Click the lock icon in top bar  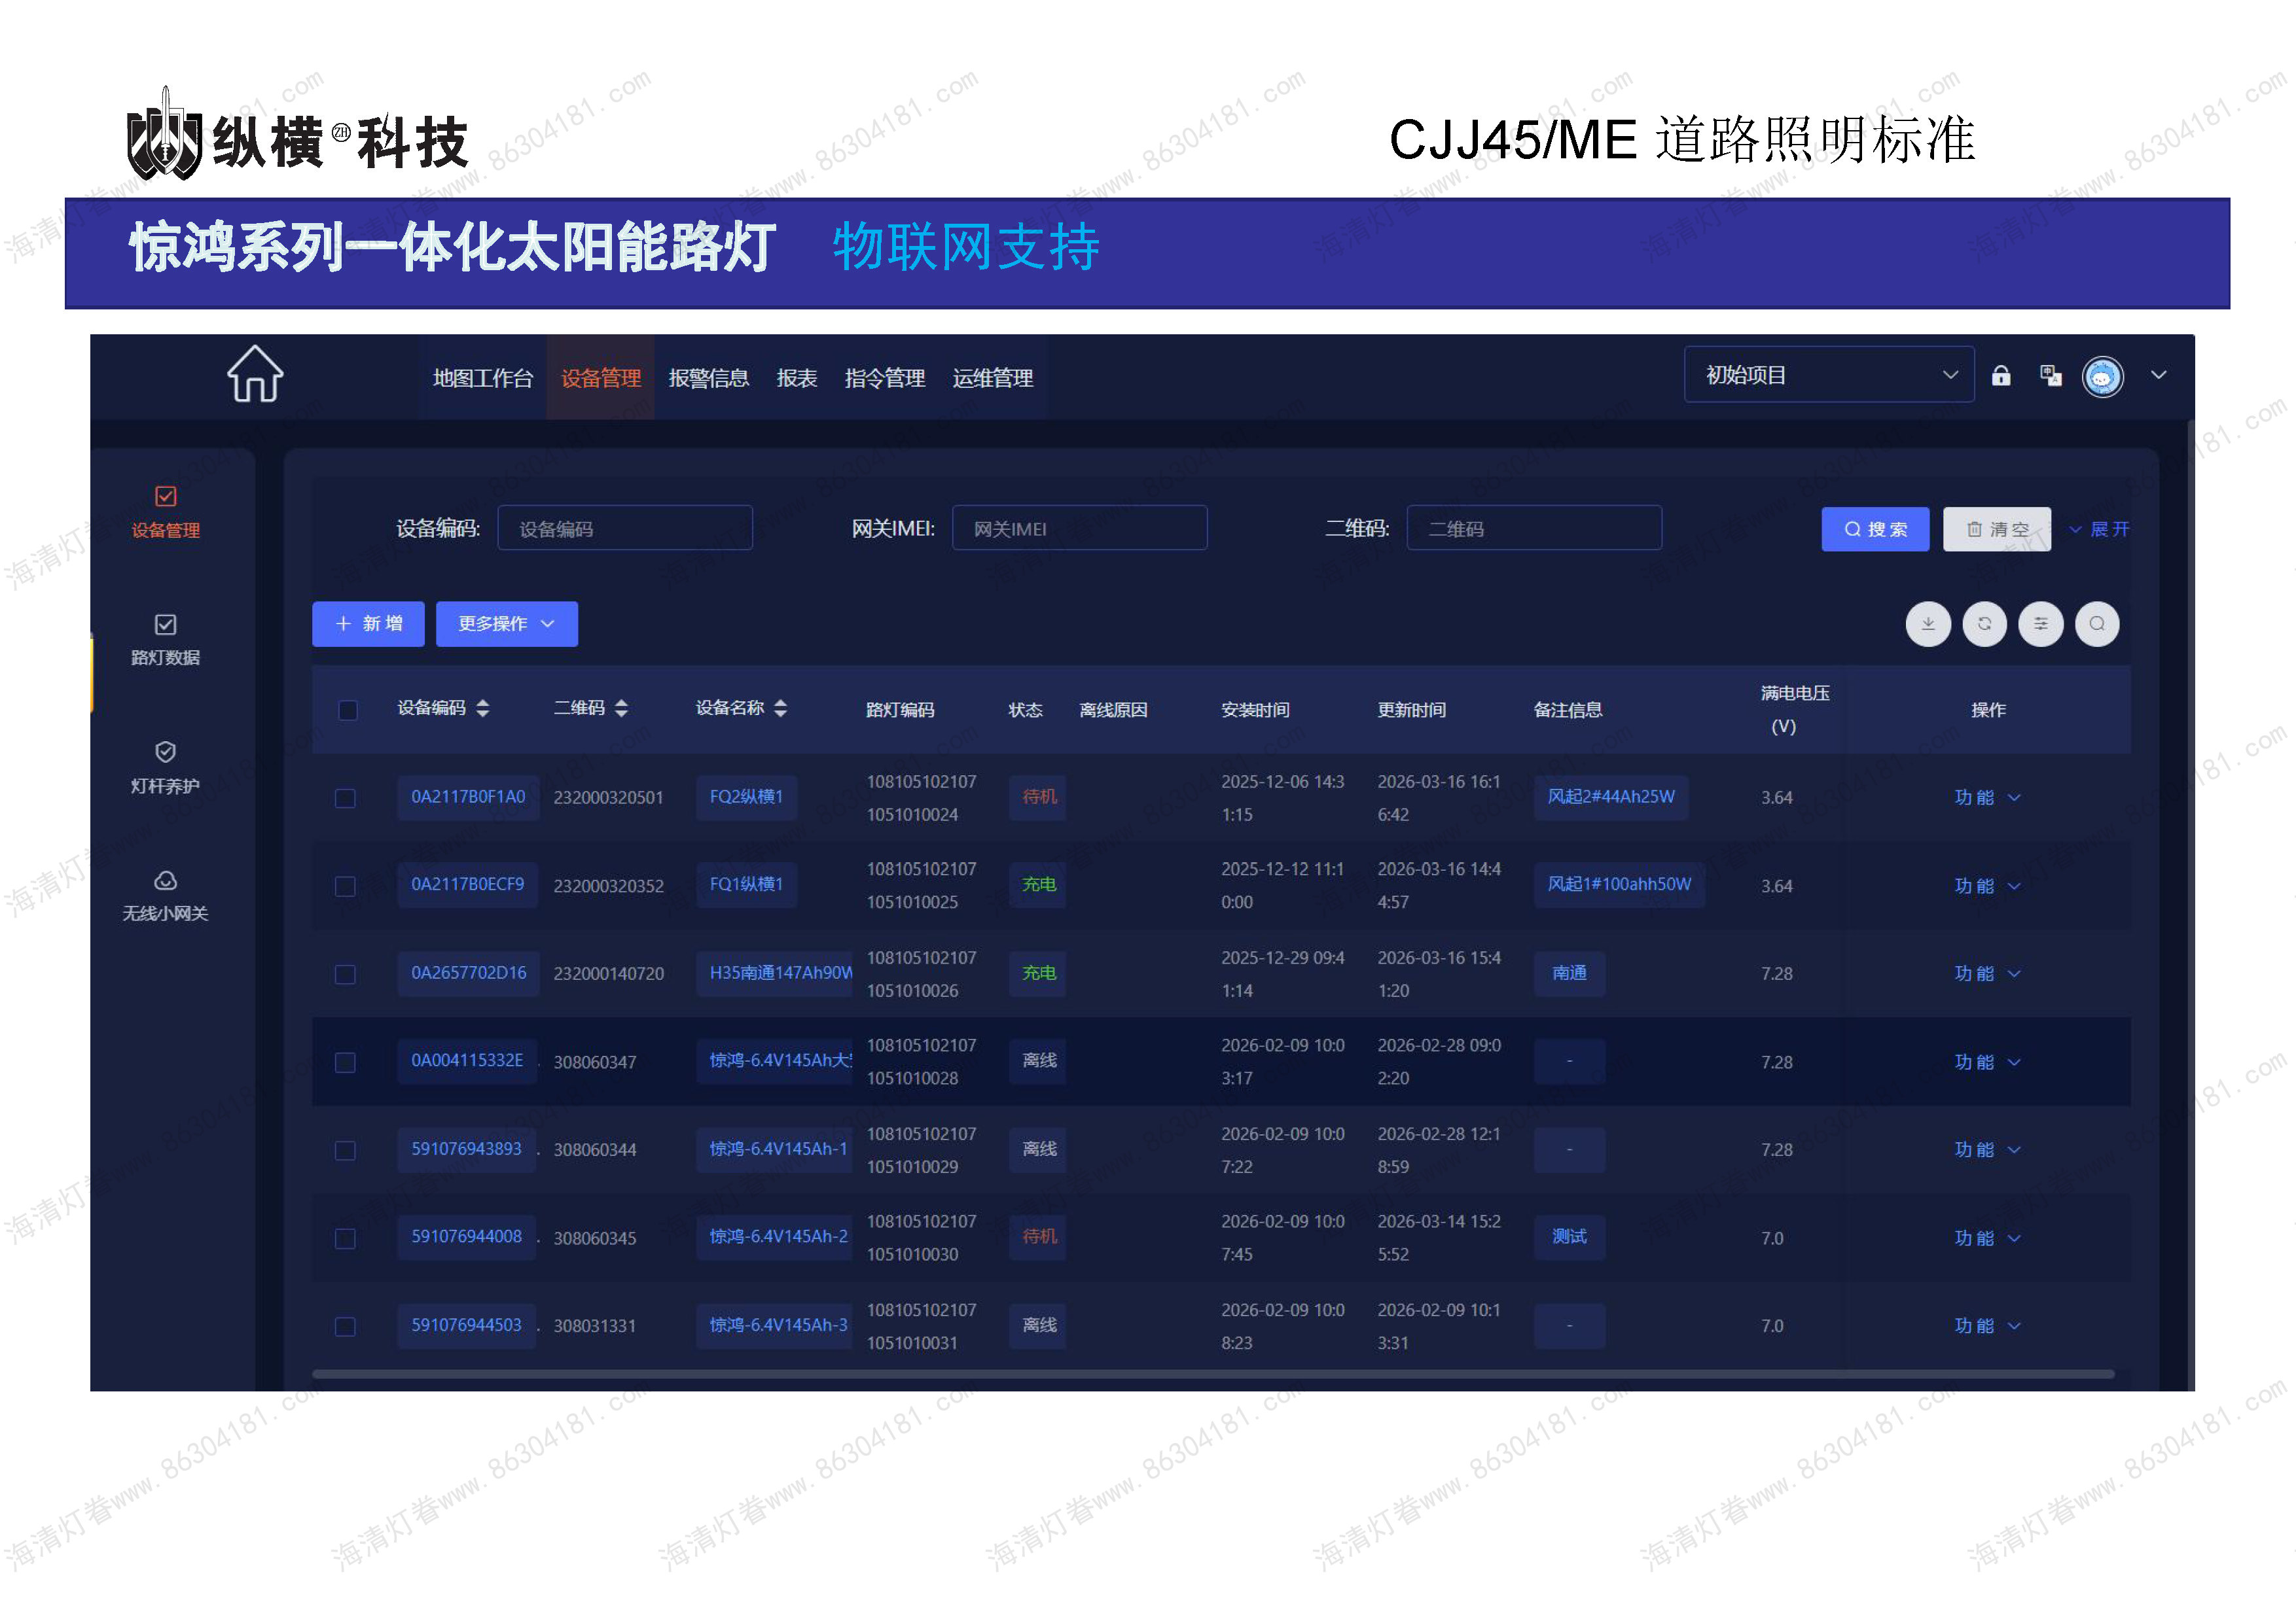pyautogui.click(x=2001, y=375)
